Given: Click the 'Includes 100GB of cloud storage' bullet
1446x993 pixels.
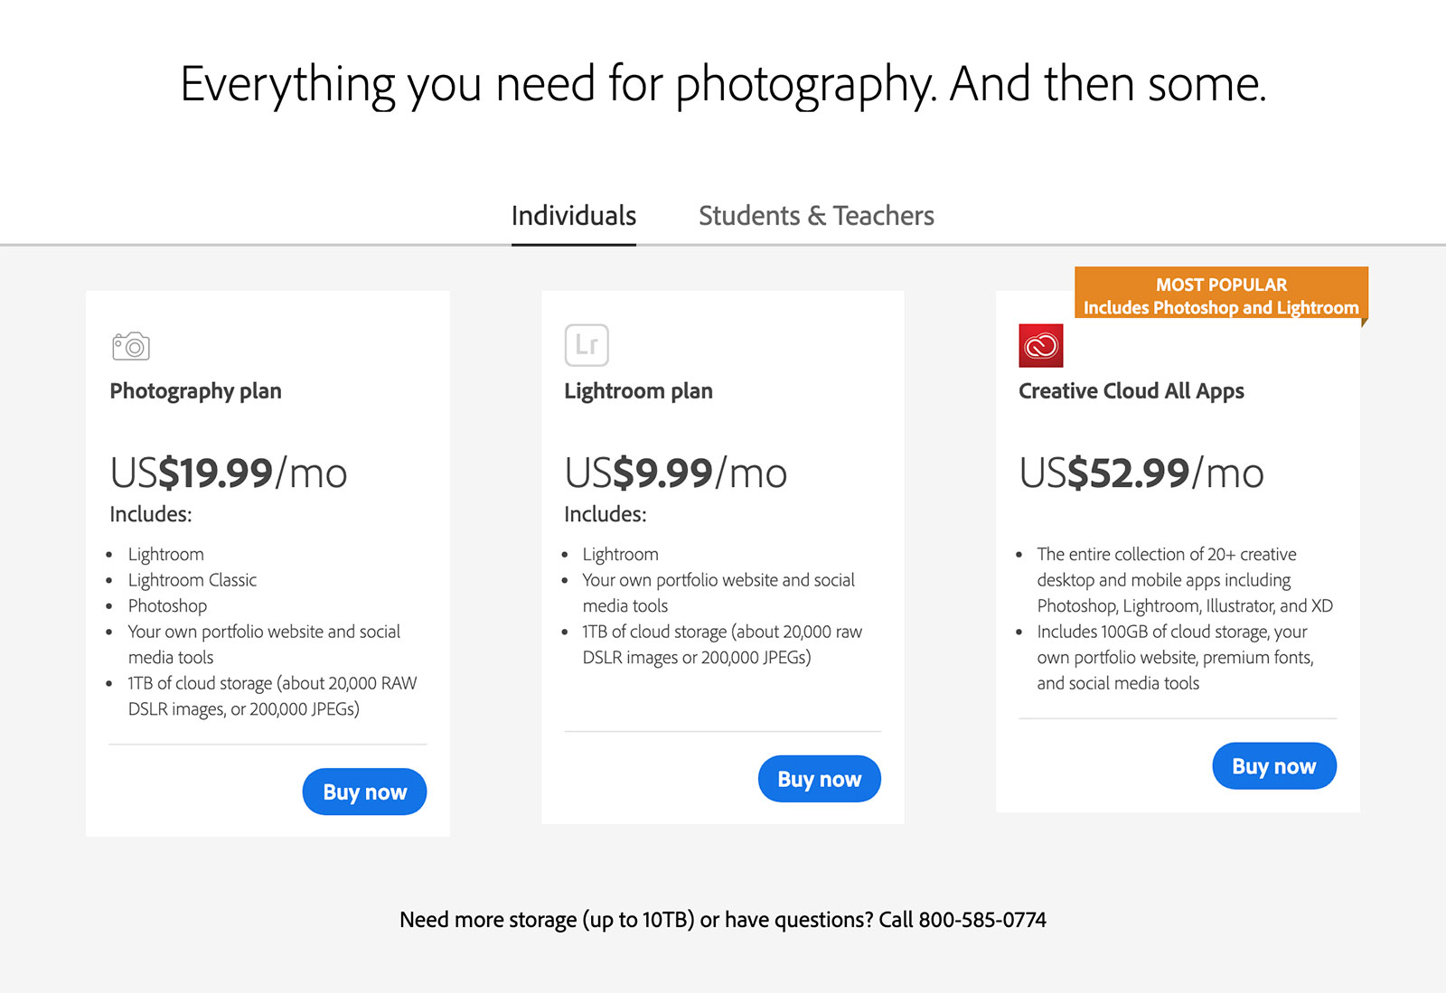Looking at the screenshot, I should coord(1172,632).
